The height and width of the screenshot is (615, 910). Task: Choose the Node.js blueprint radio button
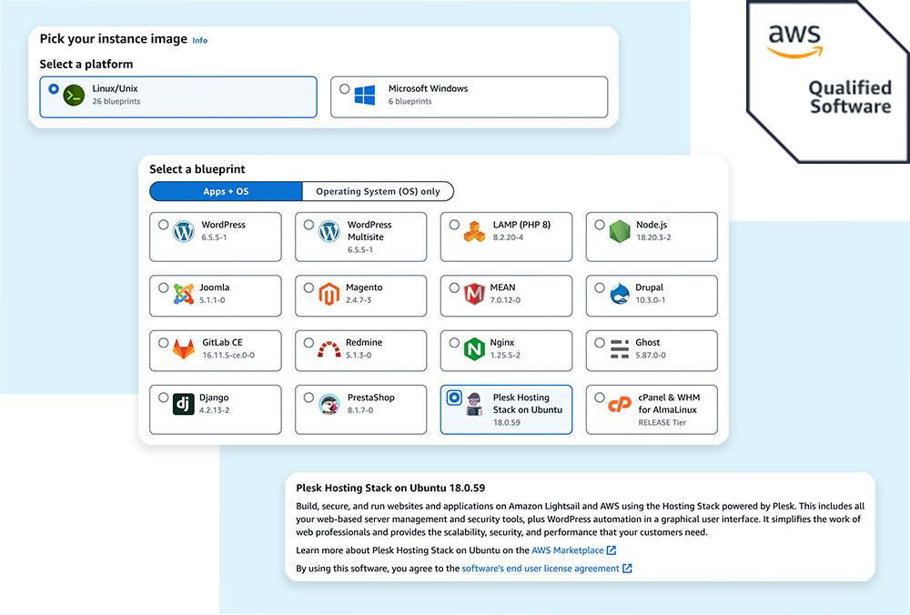point(600,225)
